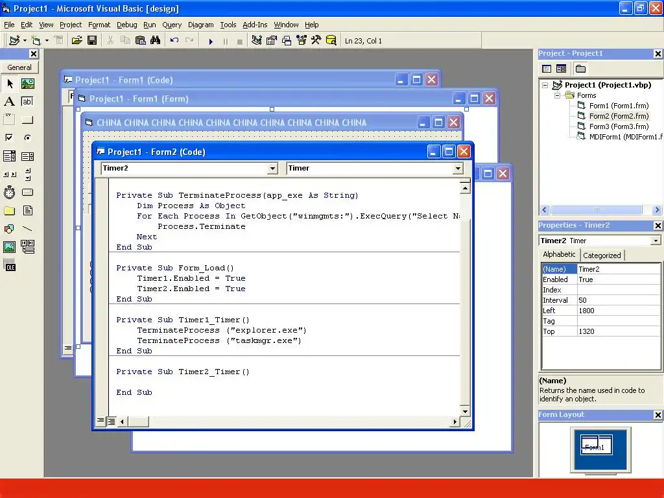Open the Timer2 Timer properties object dropdown

pyautogui.click(x=656, y=241)
